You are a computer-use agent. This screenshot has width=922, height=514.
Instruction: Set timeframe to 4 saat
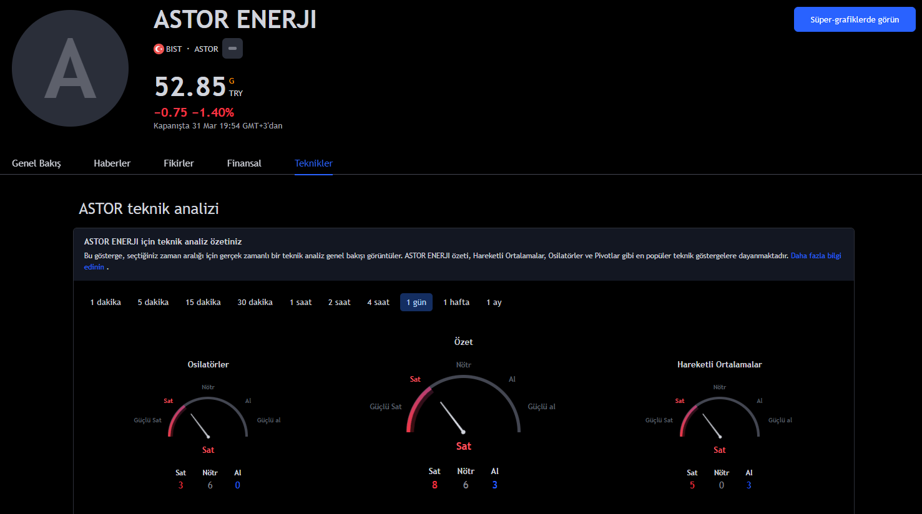[378, 303]
